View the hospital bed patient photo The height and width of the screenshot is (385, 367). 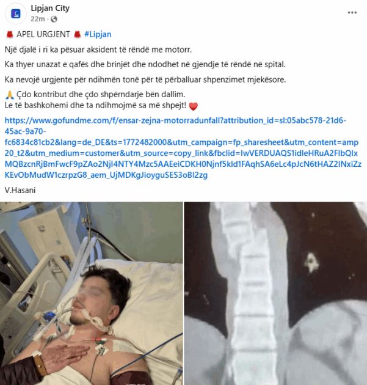point(91,293)
